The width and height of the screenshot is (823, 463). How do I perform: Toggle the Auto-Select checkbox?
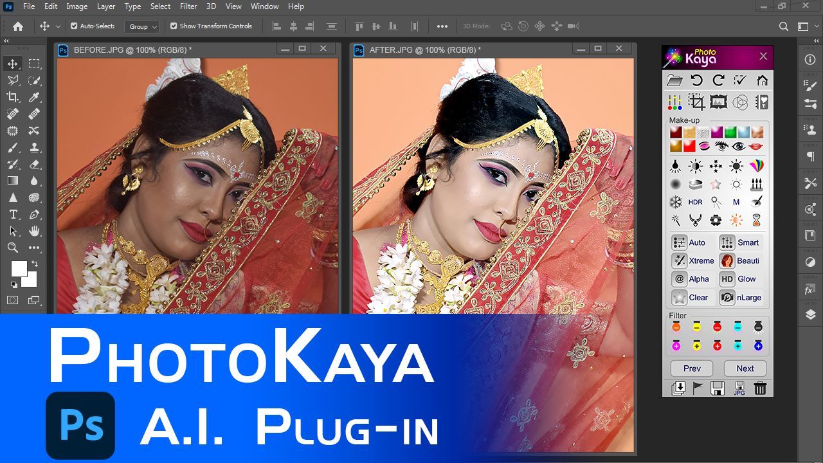click(x=74, y=26)
